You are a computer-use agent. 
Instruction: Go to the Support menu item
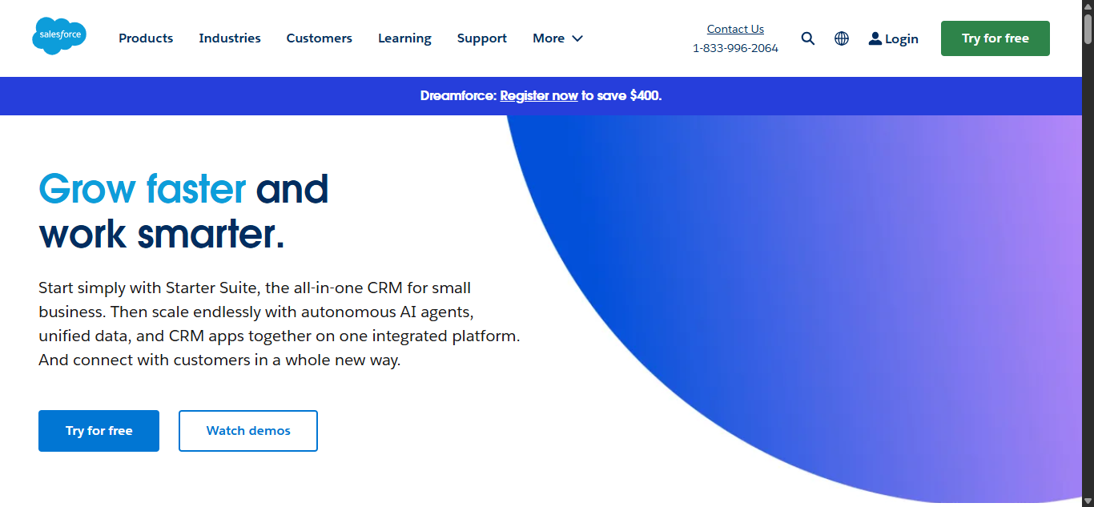[481, 38]
